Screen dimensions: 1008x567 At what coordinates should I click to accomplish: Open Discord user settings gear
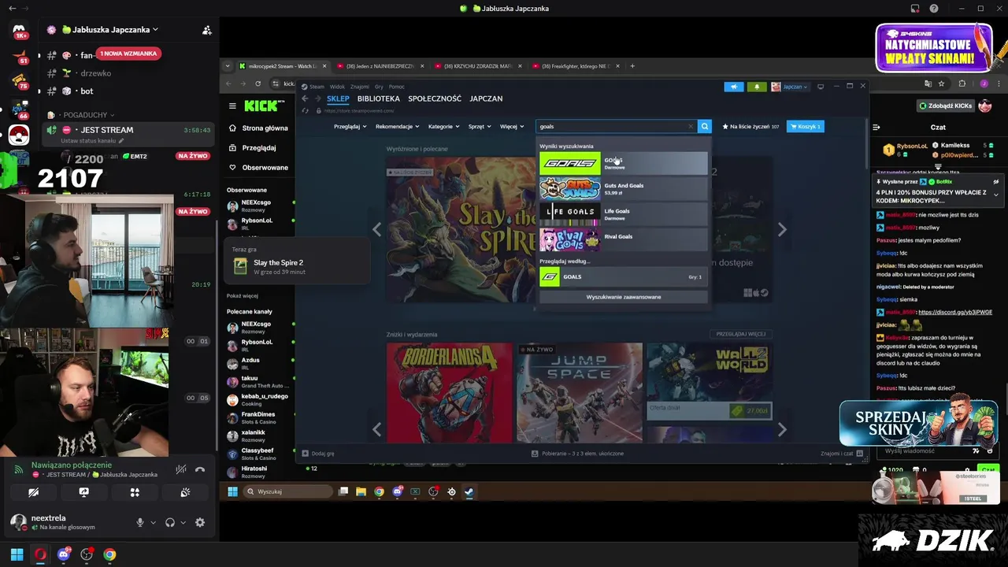(x=200, y=522)
